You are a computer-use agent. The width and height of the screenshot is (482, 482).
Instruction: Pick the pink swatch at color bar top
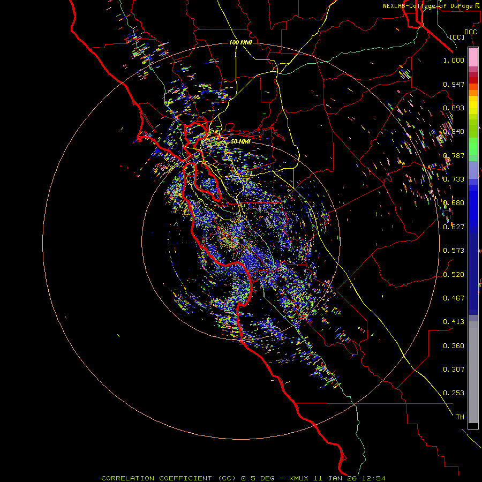[473, 57]
